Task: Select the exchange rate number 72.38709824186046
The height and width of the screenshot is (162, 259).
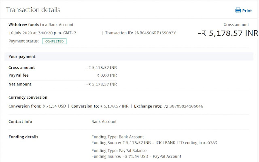Action: pos(183,106)
